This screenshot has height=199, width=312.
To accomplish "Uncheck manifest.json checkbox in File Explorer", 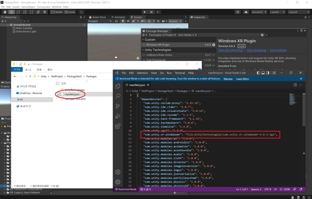I will pos(59,94).
